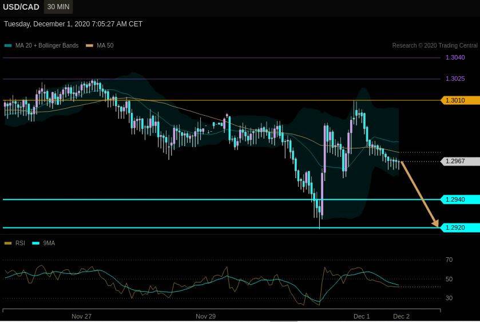Click the 9MA legend color swatch
This screenshot has height=322, width=480.
pyautogui.click(x=36, y=244)
